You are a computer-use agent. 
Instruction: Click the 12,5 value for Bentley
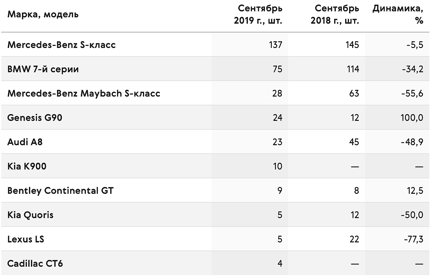415,190
